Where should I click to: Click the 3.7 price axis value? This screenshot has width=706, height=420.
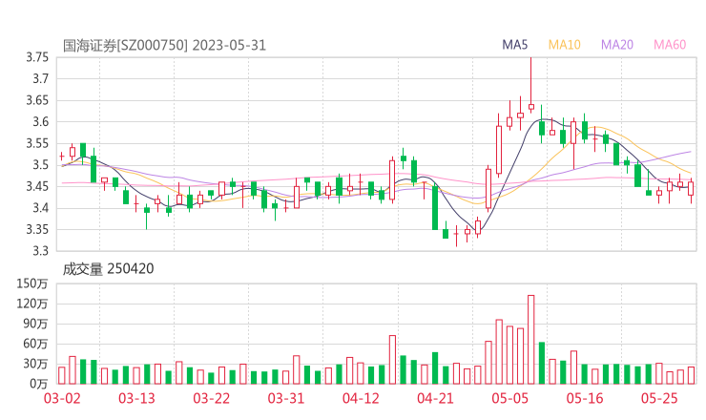click(x=40, y=79)
